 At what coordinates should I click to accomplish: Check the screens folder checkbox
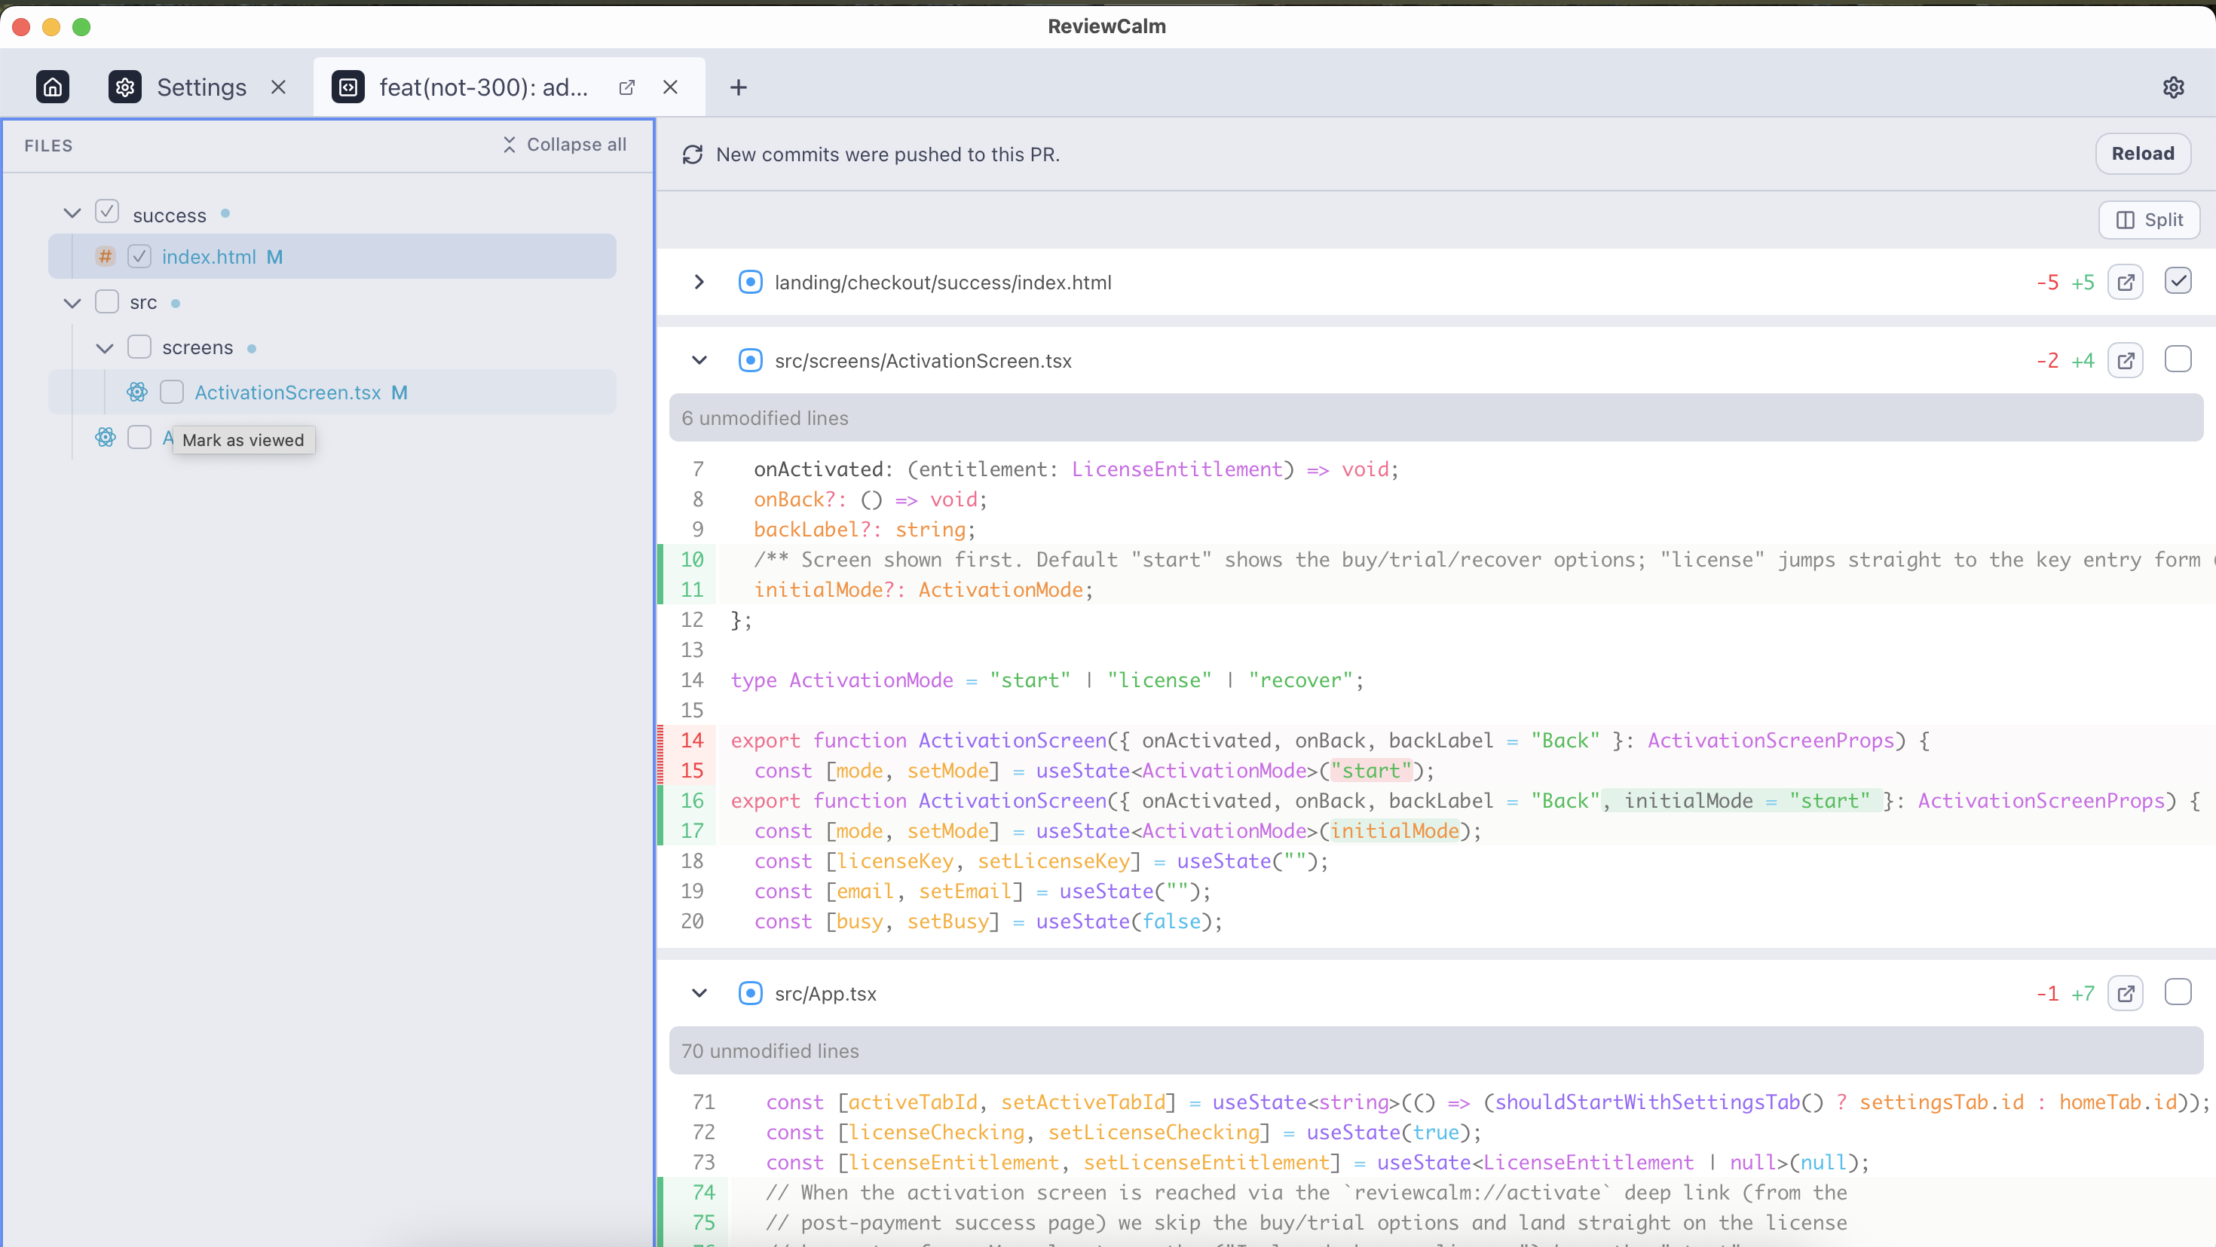pos(139,347)
